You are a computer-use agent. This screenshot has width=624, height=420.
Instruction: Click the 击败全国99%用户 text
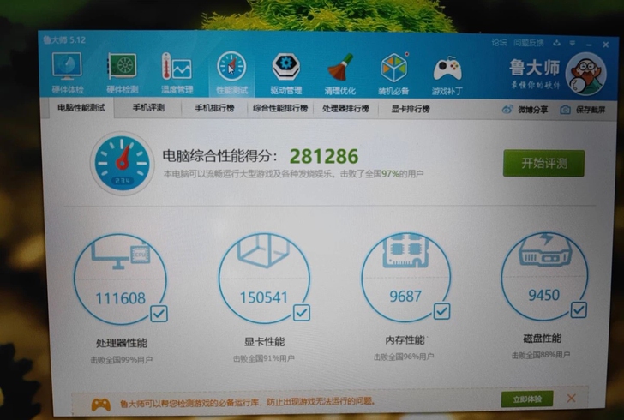(122, 360)
